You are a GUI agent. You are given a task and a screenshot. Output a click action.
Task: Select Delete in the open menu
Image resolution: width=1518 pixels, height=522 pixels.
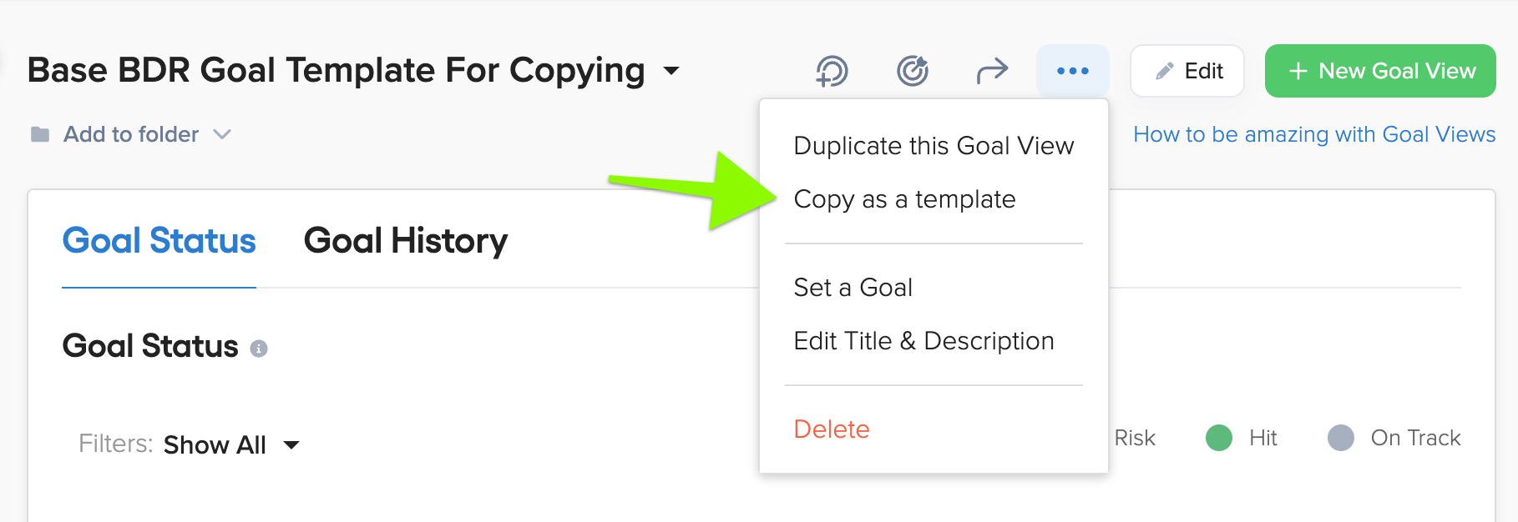click(x=832, y=429)
